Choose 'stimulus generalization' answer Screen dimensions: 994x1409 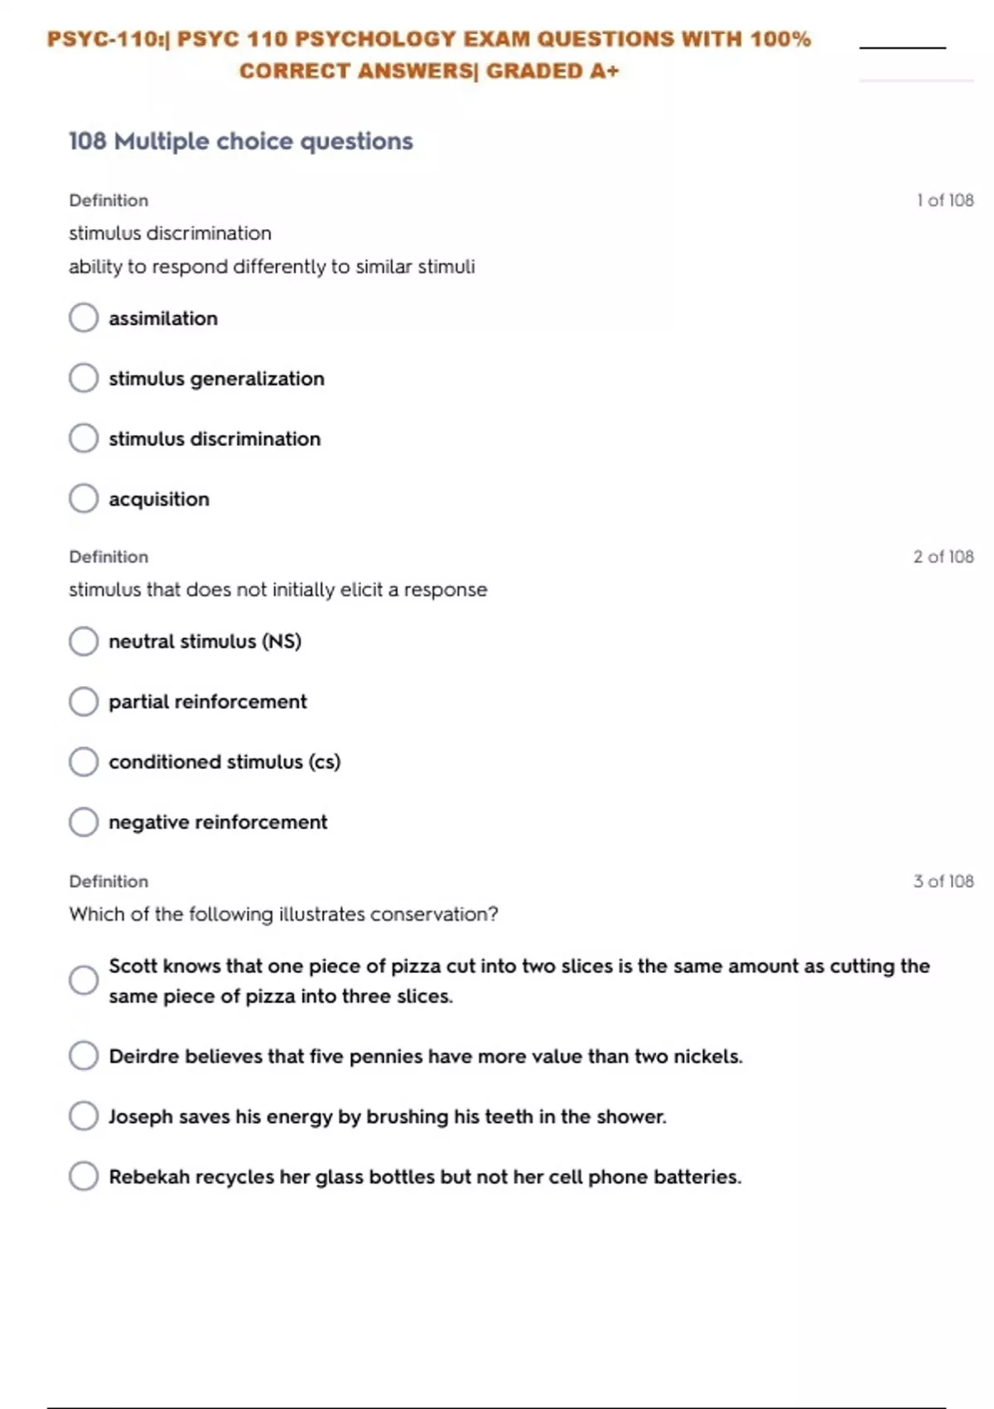[84, 378]
